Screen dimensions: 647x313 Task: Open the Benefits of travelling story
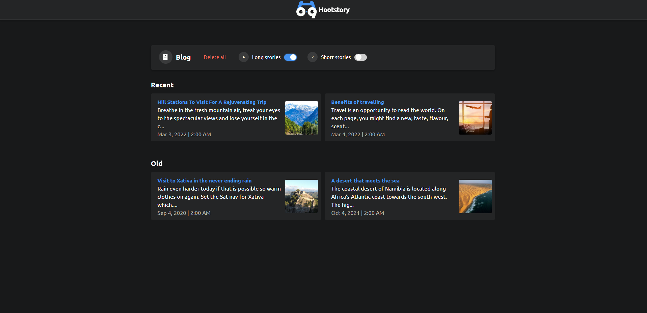357,102
